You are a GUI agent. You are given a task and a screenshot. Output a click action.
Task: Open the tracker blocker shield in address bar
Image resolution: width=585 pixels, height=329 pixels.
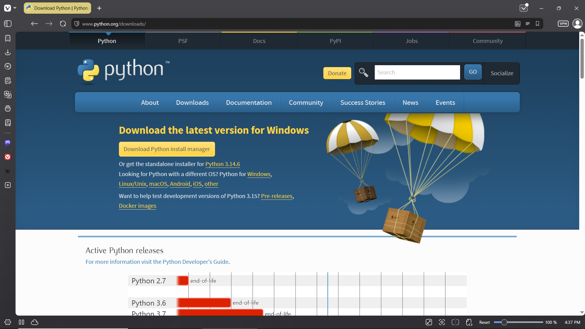(x=77, y=24)
